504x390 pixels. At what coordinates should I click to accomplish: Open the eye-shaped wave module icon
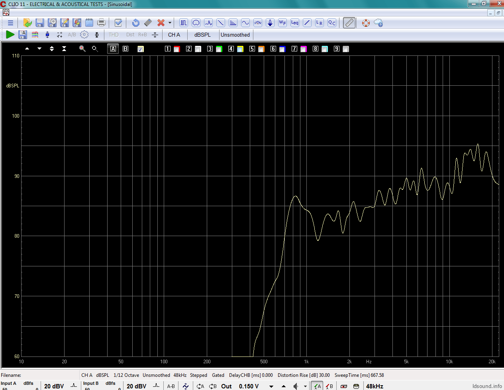pos(258,23)
